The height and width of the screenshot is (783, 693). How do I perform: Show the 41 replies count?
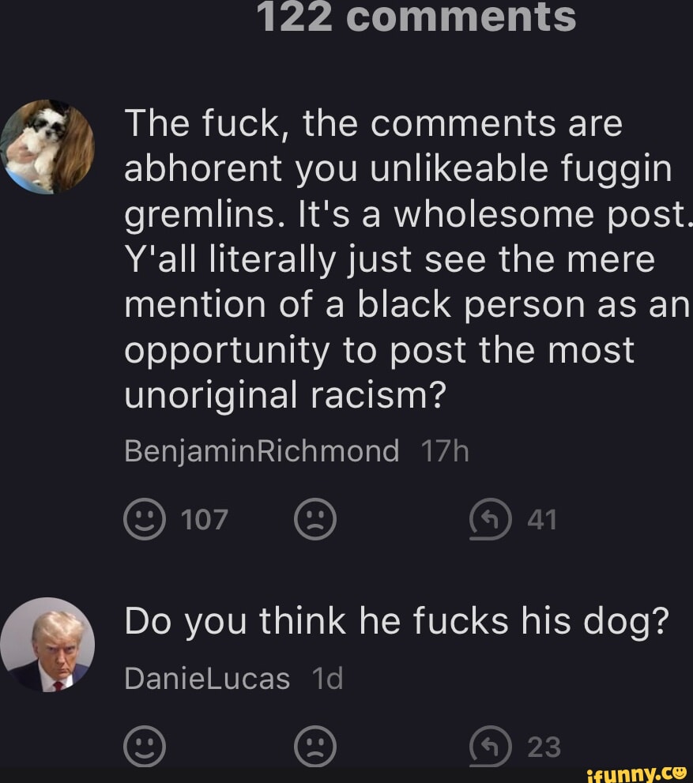coord(540,520)
